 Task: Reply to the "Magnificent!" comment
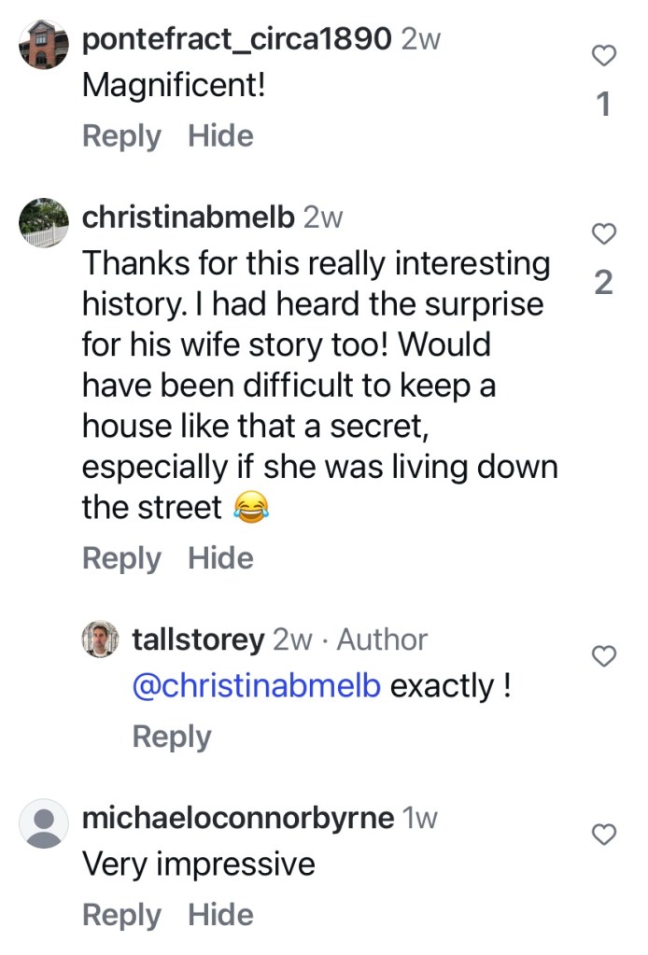tap(121, 136)
